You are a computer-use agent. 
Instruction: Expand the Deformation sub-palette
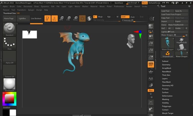pos(167,96)
